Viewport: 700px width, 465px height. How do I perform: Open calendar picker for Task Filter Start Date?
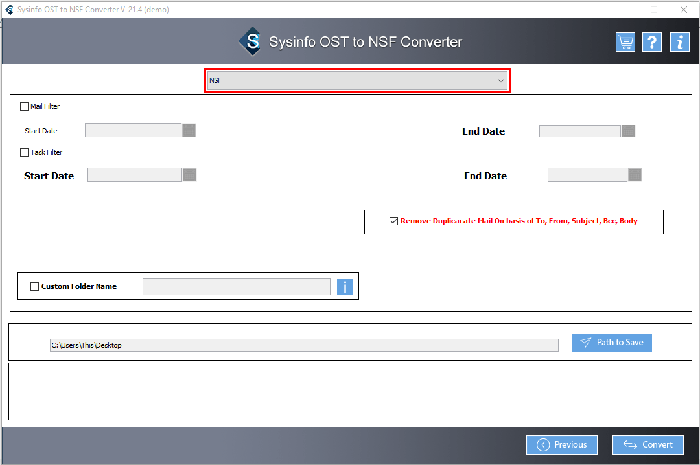[189, 175]
